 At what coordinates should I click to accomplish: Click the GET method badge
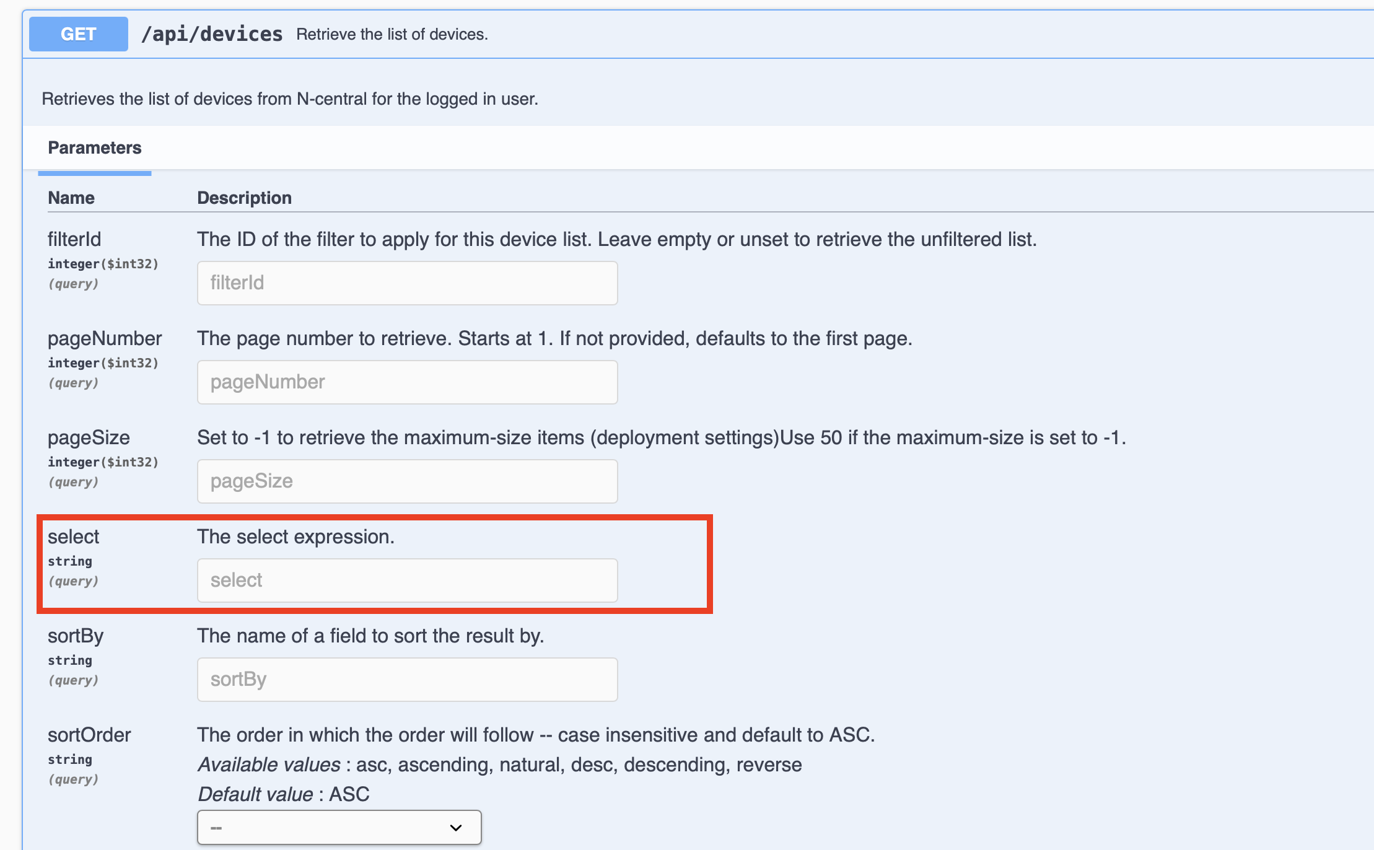[79, 34]
